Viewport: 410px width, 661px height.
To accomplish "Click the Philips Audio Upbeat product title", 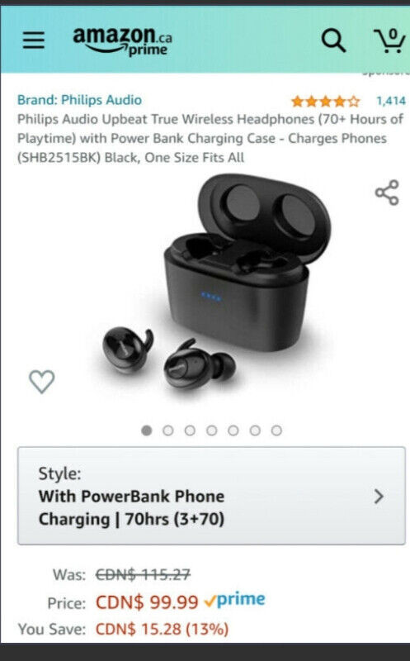I will tap(210, 138).
